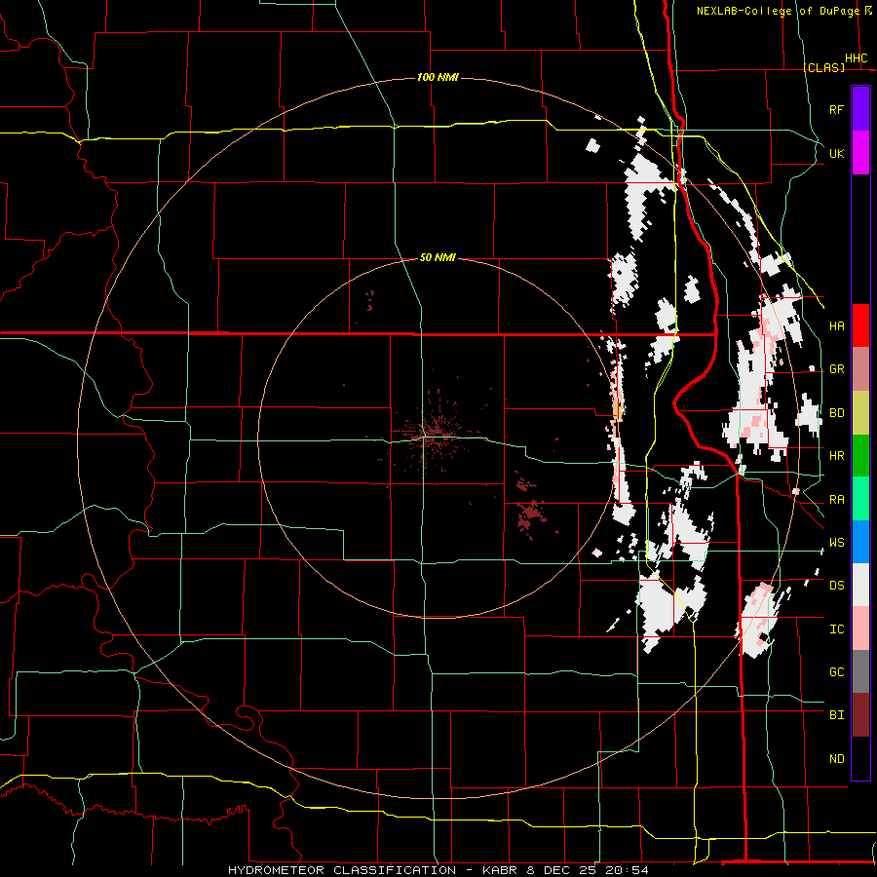The height and width of the screenshot is (877, 877).
Task: Select the GR legend color block
Action: point(860,369)
